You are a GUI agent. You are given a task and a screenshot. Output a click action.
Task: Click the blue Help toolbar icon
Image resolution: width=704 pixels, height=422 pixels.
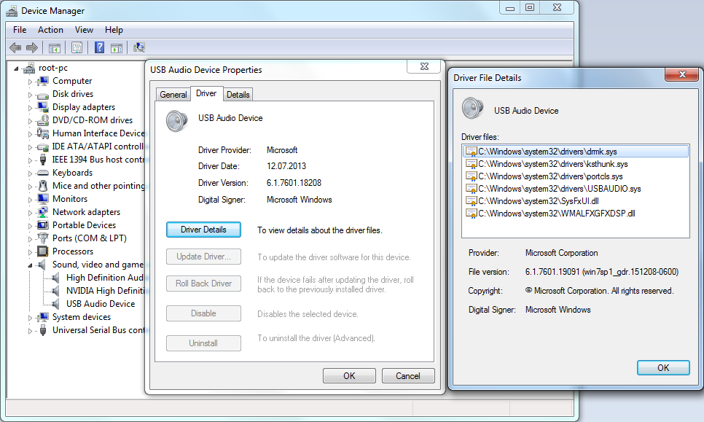coord(99,48)
